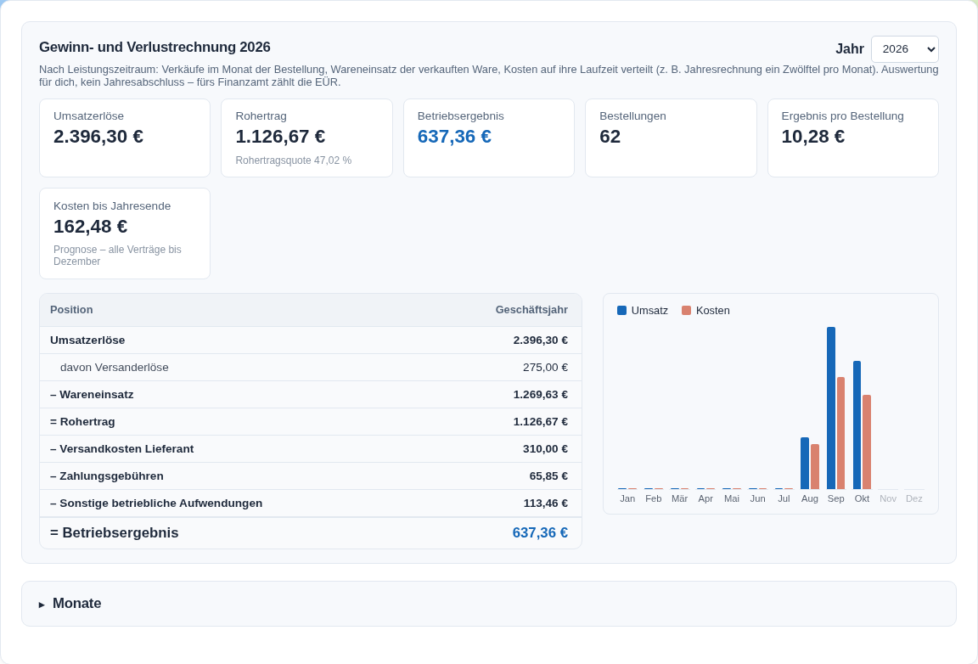Click the Position column header
The image size is (978, 664).
71,310
